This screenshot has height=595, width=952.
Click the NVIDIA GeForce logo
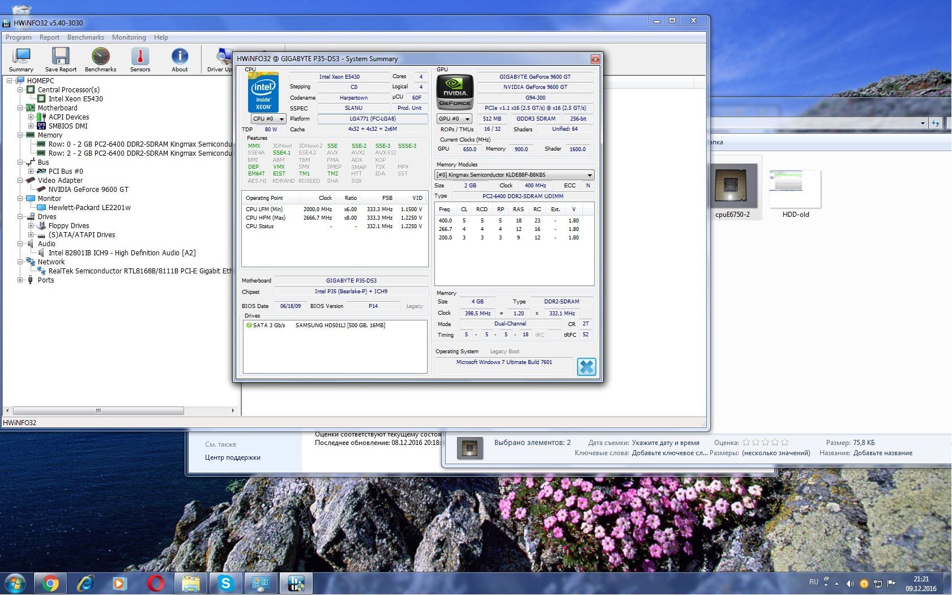[454, 92]
